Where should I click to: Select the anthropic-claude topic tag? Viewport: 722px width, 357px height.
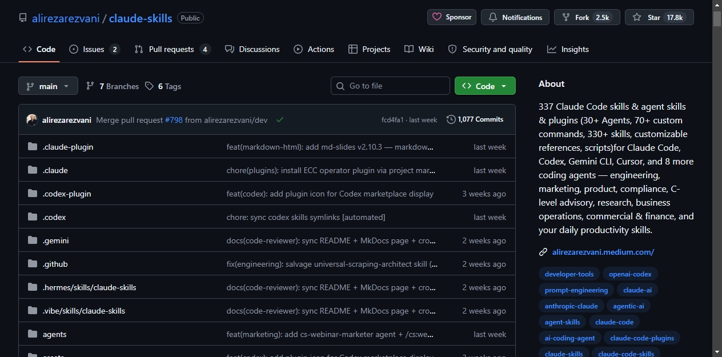click(571, 306)
